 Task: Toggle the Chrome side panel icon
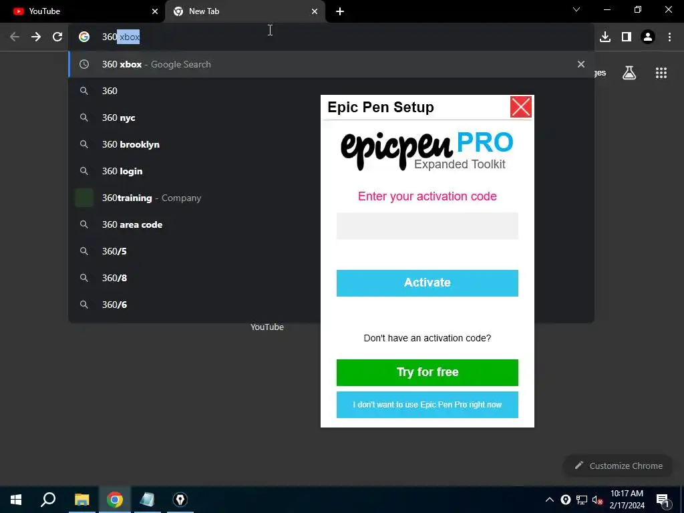[627, 37]
